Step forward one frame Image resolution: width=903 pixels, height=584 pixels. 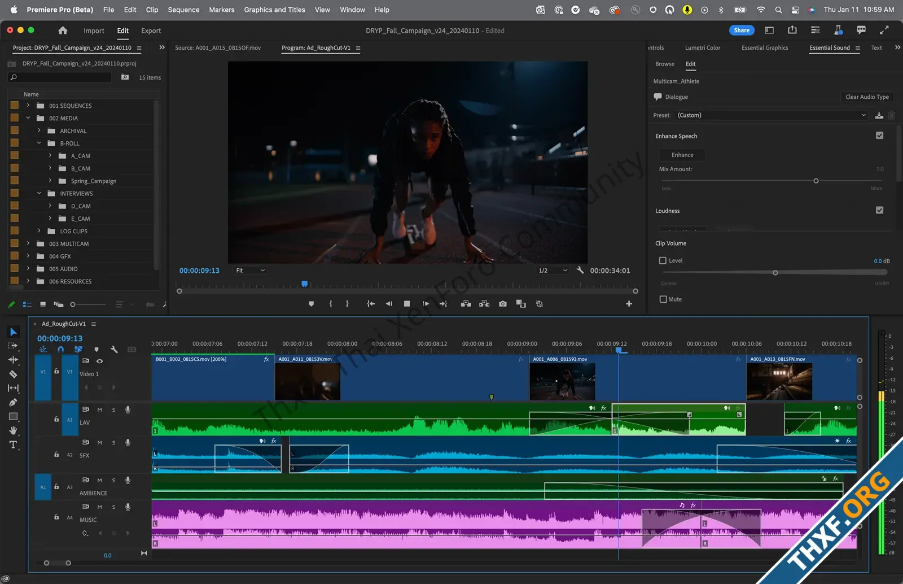tap(426, 304)
